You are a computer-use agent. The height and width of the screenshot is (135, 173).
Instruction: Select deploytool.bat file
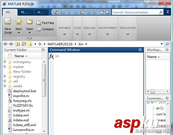click(x=22, y=91)
